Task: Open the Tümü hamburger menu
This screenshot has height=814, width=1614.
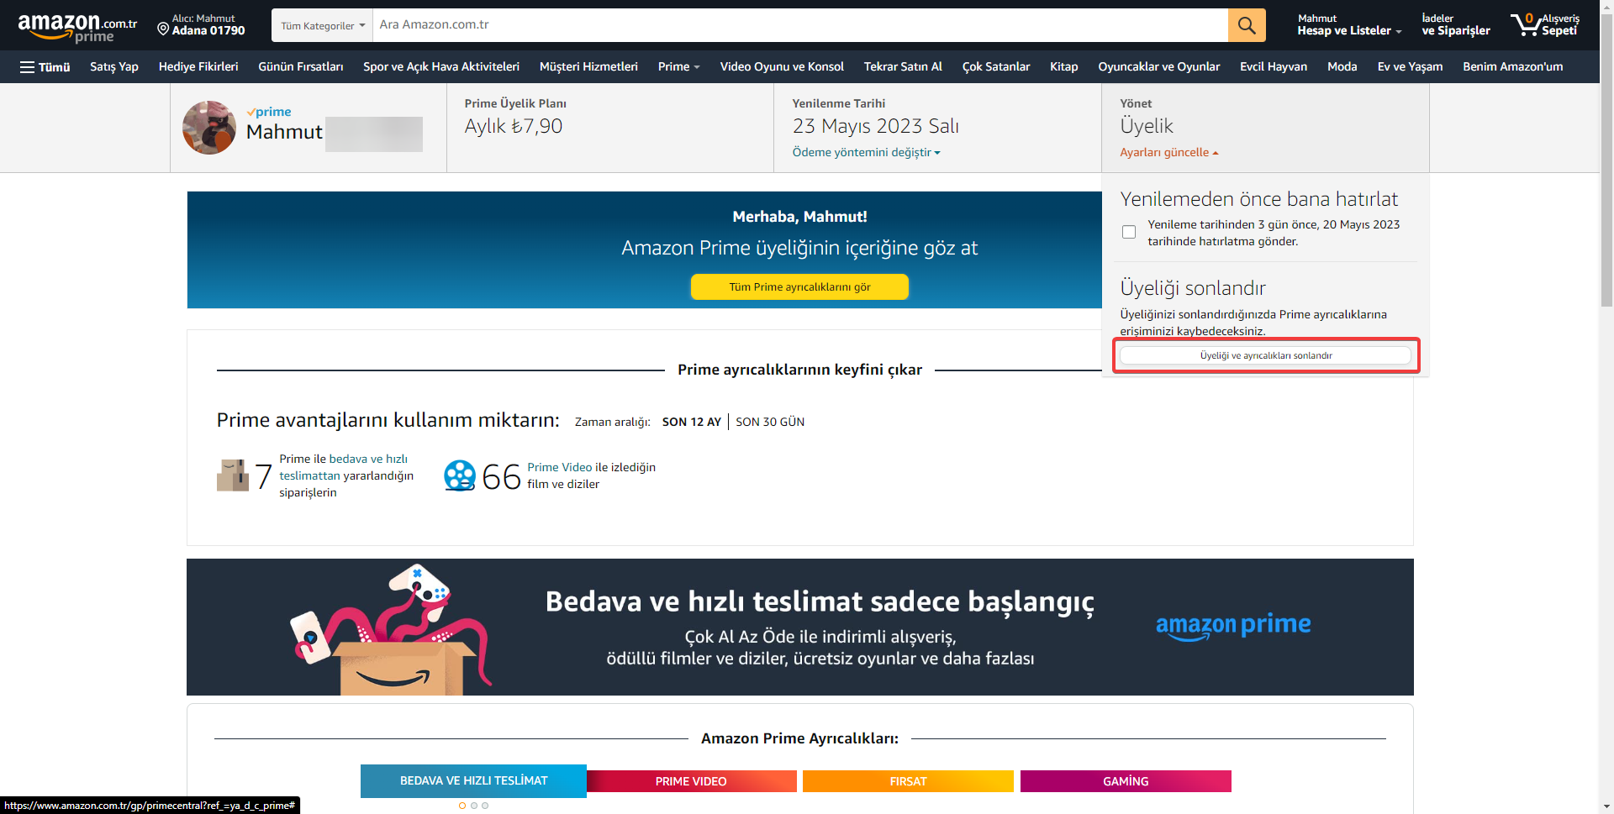Action: tap(45, 67)
